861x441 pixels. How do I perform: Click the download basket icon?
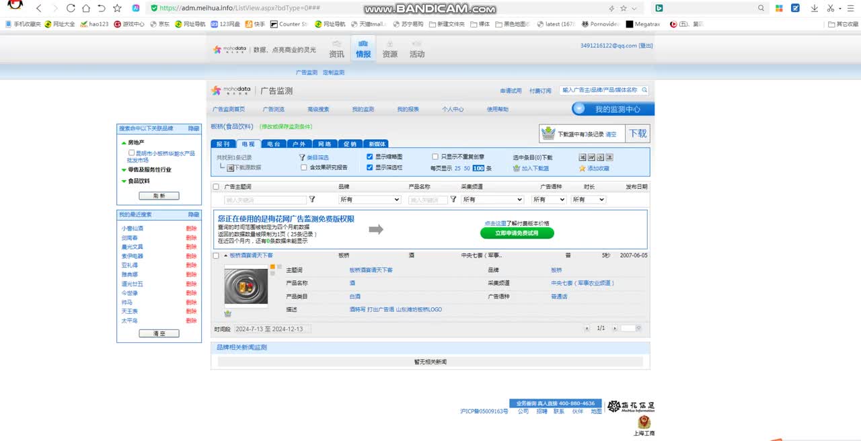[548, 133]
